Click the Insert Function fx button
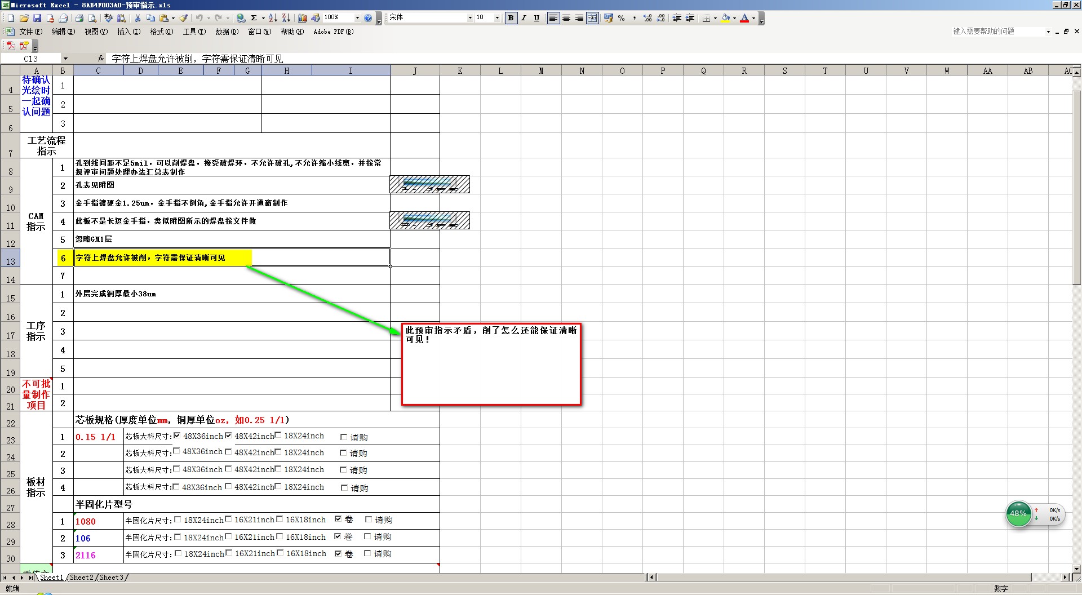 pos(101,59)
